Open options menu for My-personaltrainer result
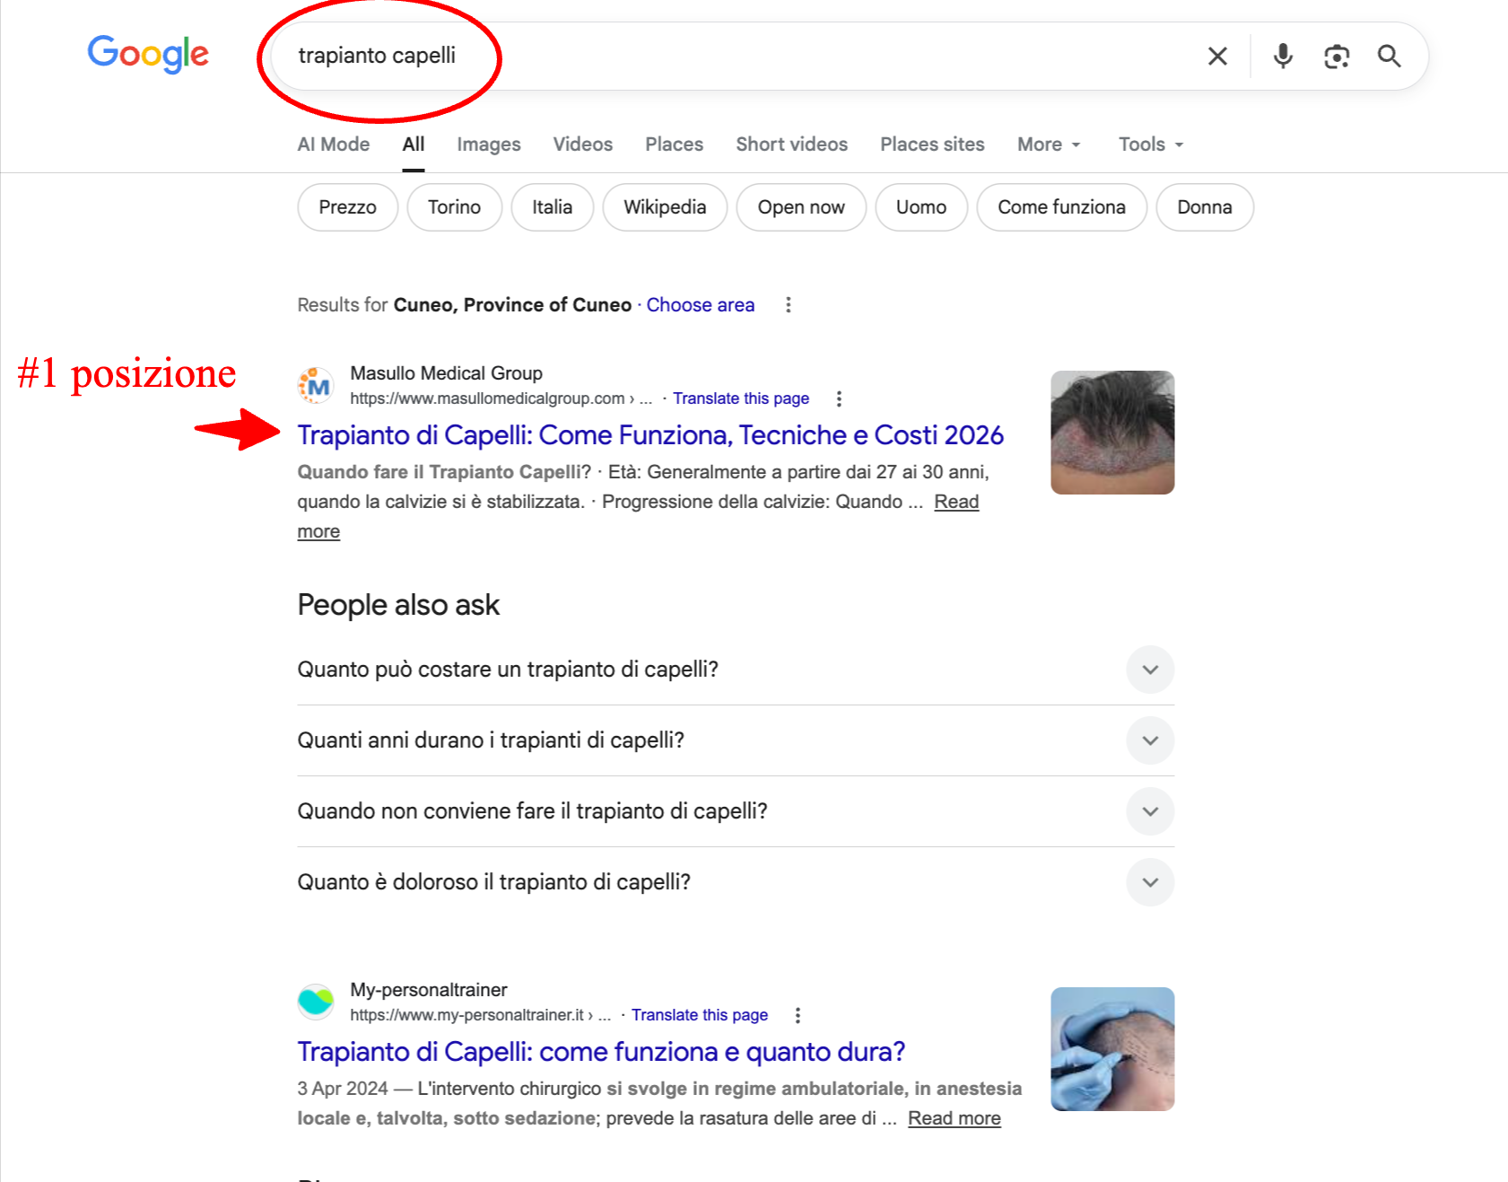This screenshot has width=1508, height=1182. (x=798, y=1015)
